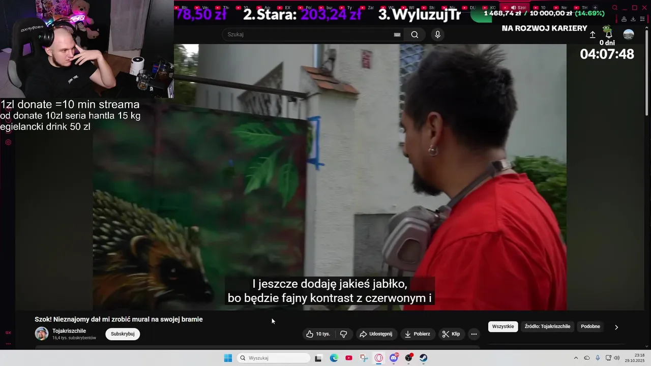Screen dimensions: 651x366
Task: Open the volume speaker tray icon
Action: tap(617, 358)
